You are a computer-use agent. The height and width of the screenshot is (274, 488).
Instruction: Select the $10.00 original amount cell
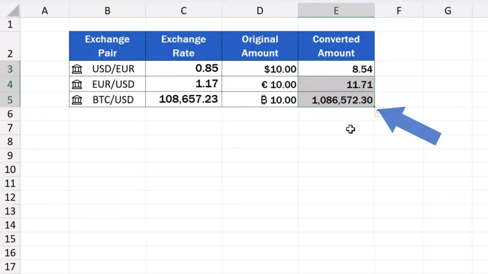click(260, 69)
